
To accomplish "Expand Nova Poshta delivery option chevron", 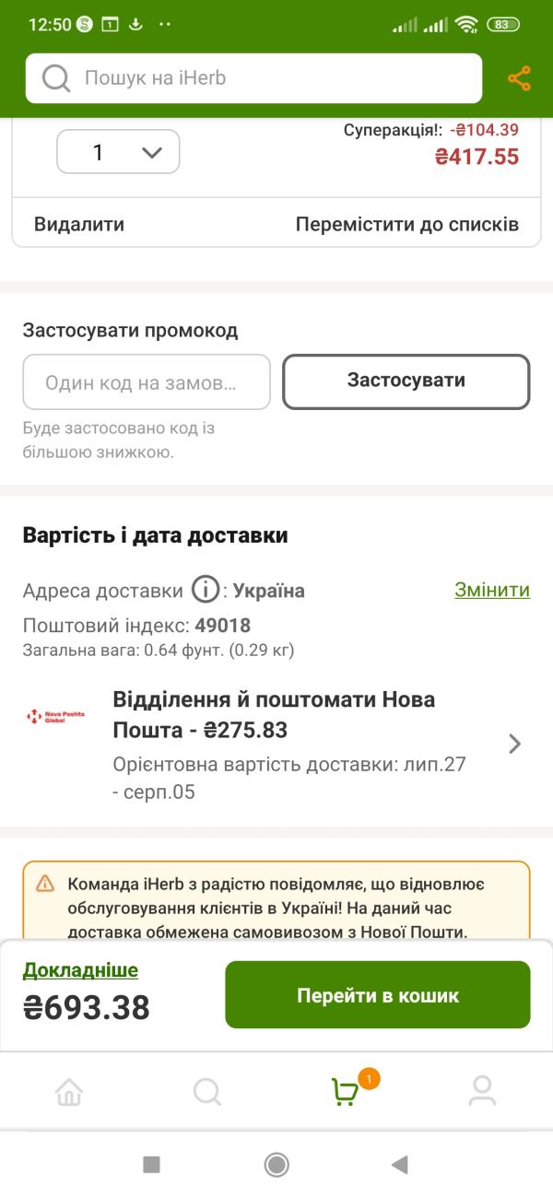I will 515,744.
